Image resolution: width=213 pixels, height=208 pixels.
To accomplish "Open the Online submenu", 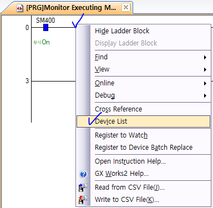I will point(144,83).
